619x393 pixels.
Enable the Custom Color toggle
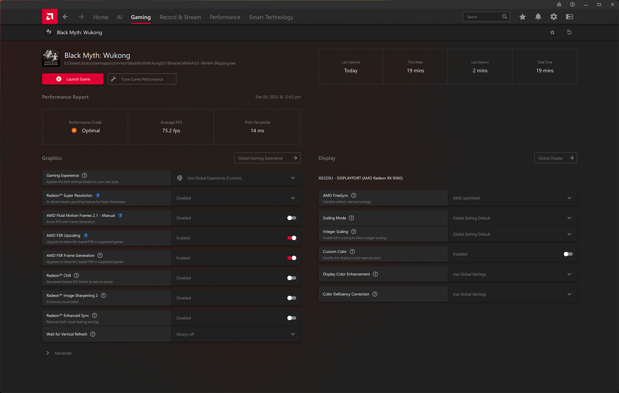(568, 254)
